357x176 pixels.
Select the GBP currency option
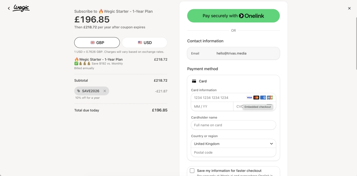(97, 43)
